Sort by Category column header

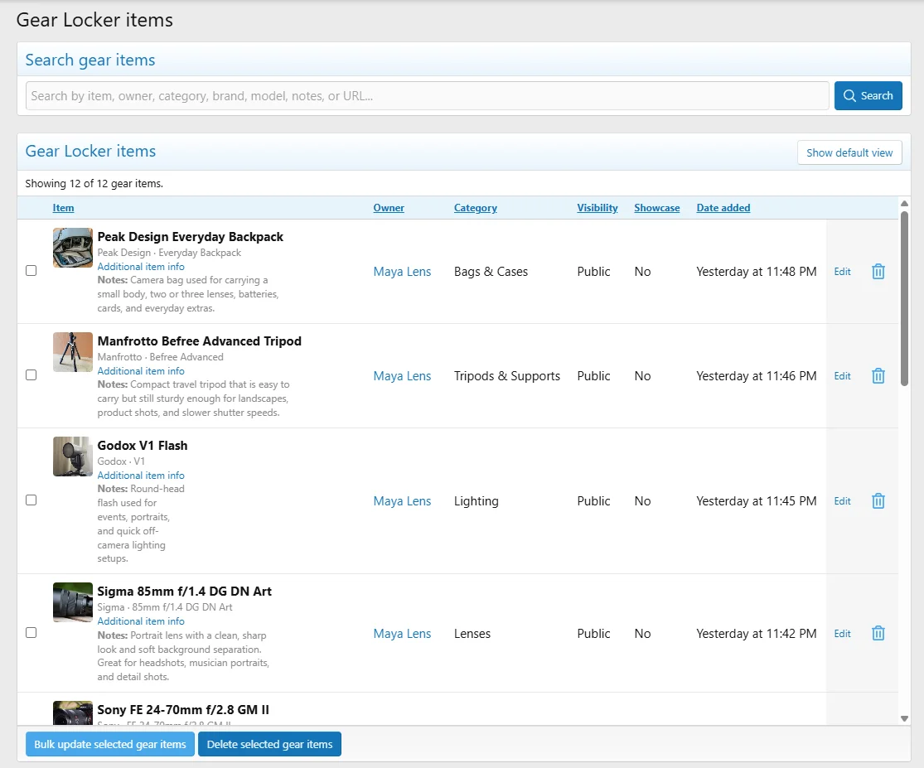(475, 208)
